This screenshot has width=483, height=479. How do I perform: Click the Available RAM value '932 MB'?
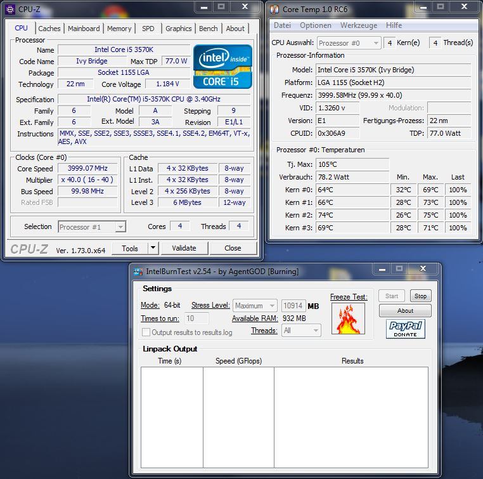tap(294, 318)
